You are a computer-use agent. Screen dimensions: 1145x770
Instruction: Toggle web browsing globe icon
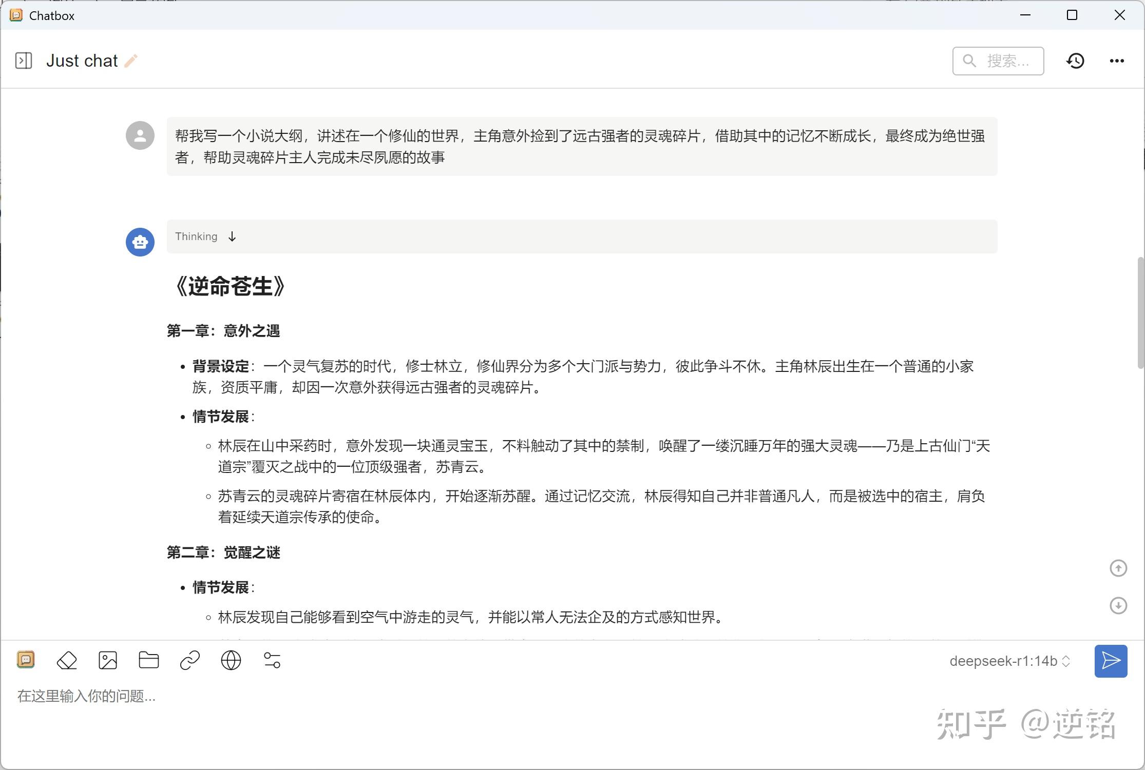[231, 660]
